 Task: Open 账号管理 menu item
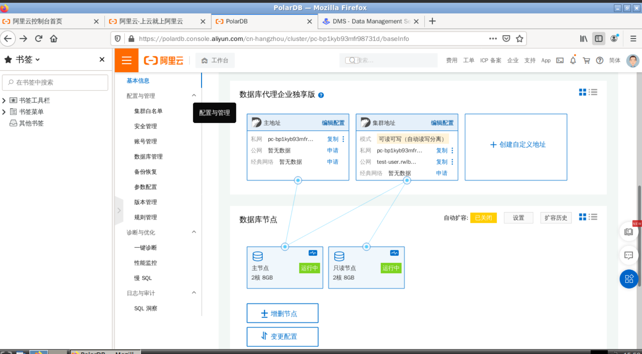(x=145, y=141)
